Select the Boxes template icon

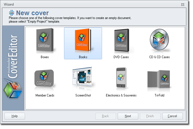pyautogui.click(x=45, y=41)
